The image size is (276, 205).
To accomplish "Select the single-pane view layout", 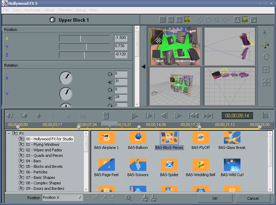I will click(162, 20).
